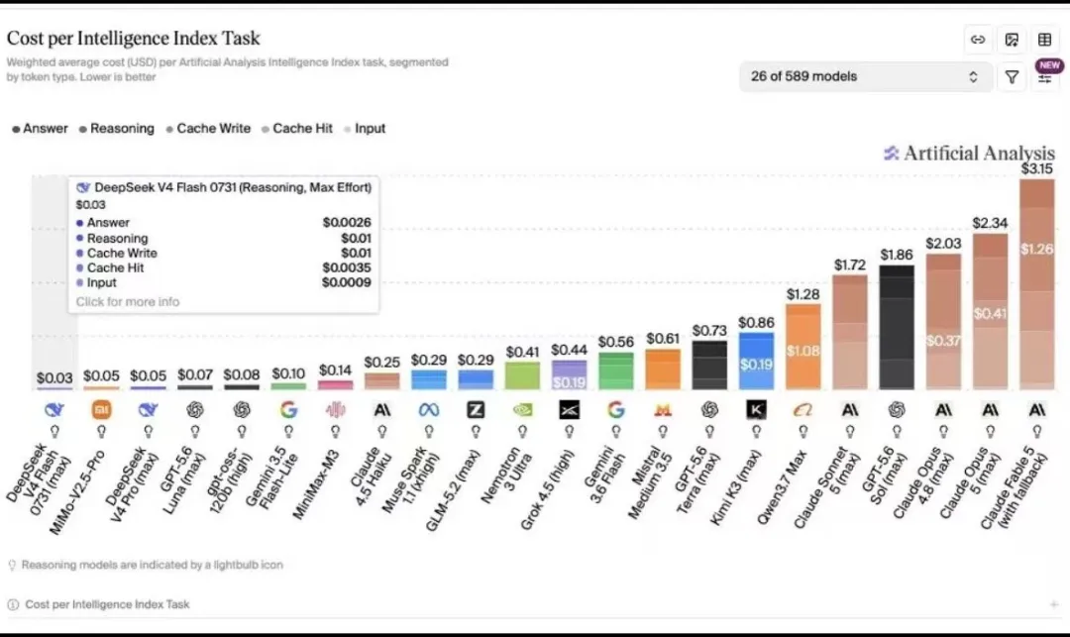The width and height of the screenshot is (1070, 637).
Task: Toggle the Answer legend series
Action: 41,129
